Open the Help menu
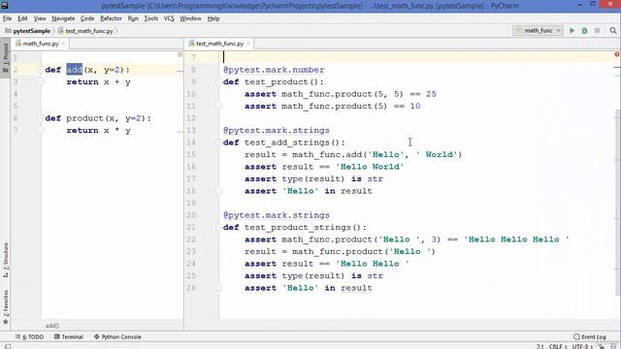 [213, 18]
